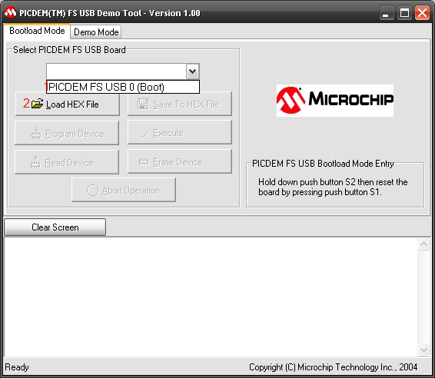Click the output log scroll up arrow

click(x=423, y=244)
